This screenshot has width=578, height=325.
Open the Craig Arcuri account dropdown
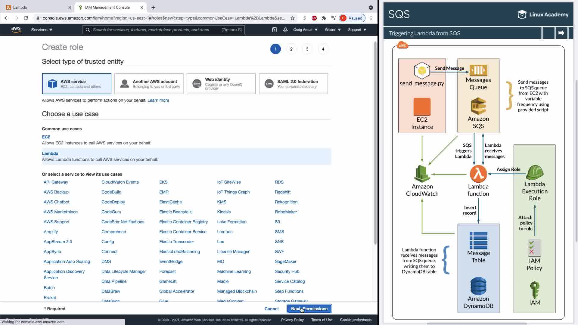(x=305, y=30)
